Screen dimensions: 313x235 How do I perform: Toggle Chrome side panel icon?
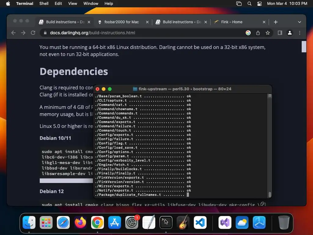click(280, 33)
